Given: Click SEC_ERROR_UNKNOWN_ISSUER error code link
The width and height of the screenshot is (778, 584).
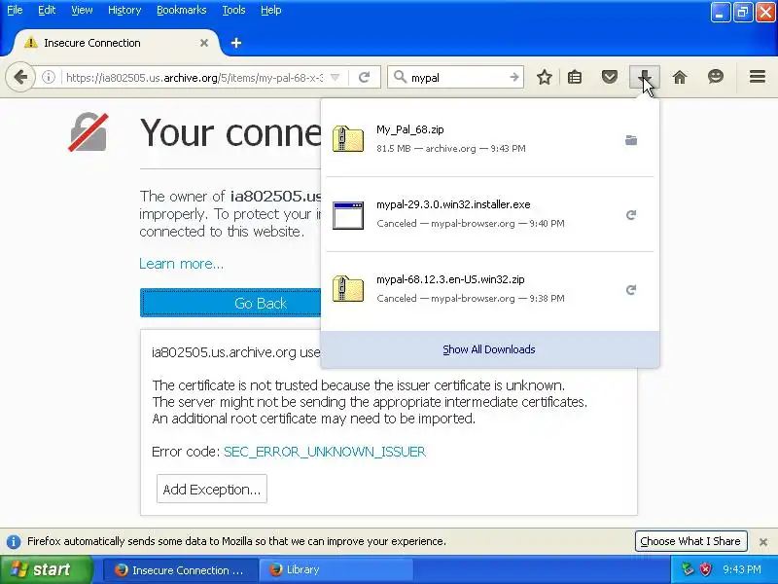Looking at the screenshot, I should click(325, 452).
